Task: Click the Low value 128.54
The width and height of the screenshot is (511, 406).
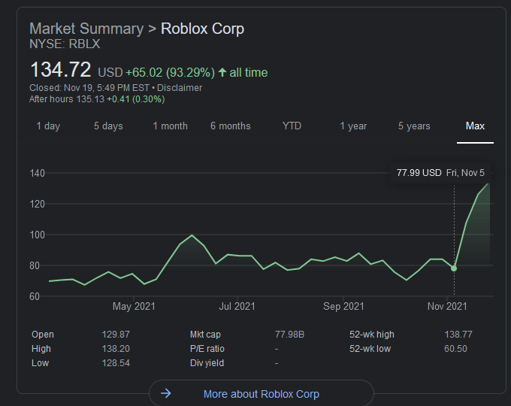Action: (x=116, y=363)
